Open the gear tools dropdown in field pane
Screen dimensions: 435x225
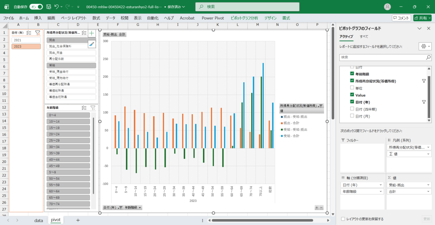(424, 46)
